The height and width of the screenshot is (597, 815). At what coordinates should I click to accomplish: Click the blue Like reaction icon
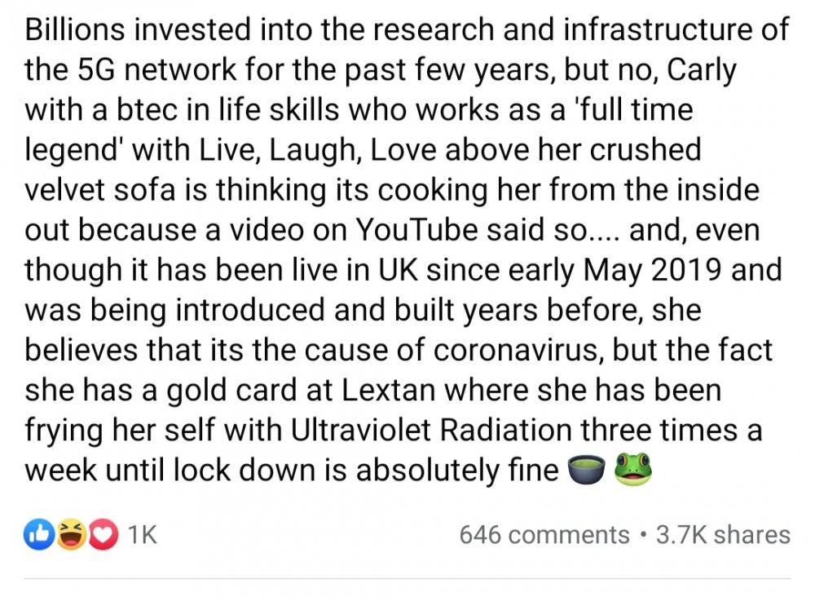tap(39, 535)
